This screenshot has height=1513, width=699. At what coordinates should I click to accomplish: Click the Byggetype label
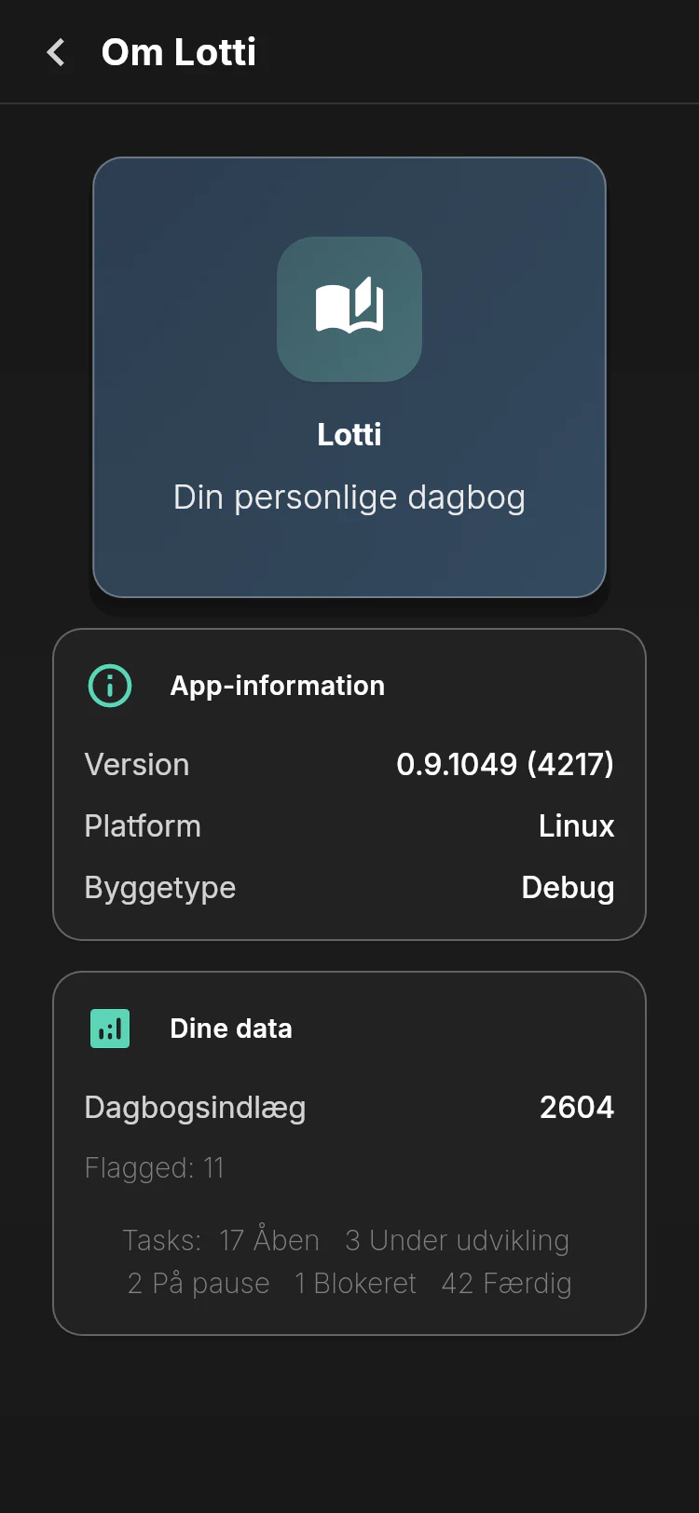(x=160, y=888)
